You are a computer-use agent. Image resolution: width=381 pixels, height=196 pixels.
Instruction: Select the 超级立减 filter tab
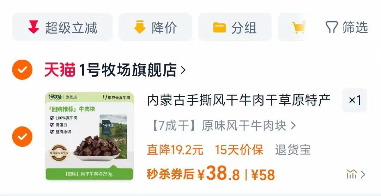[x=62, y=27]
